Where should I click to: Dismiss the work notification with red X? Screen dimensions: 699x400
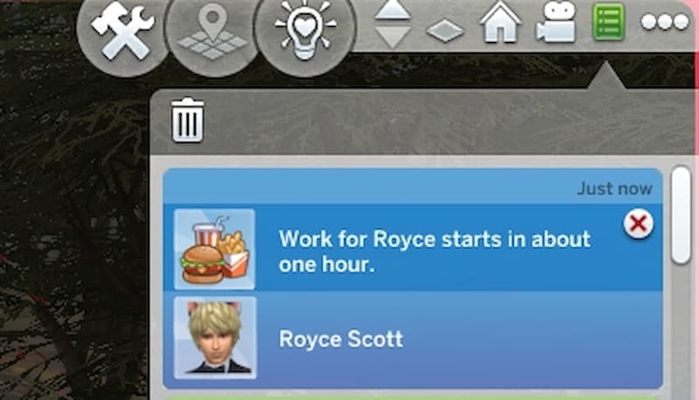point(639,224)
